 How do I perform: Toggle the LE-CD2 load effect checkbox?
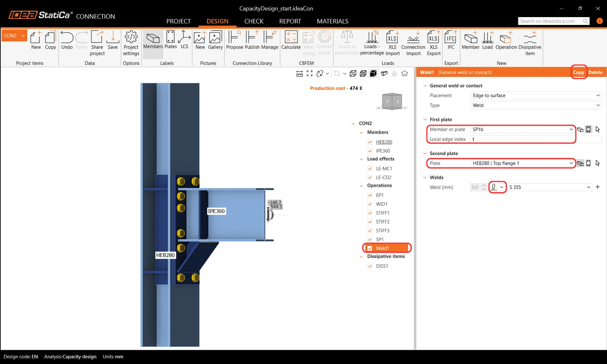click(x=370, y=178)
